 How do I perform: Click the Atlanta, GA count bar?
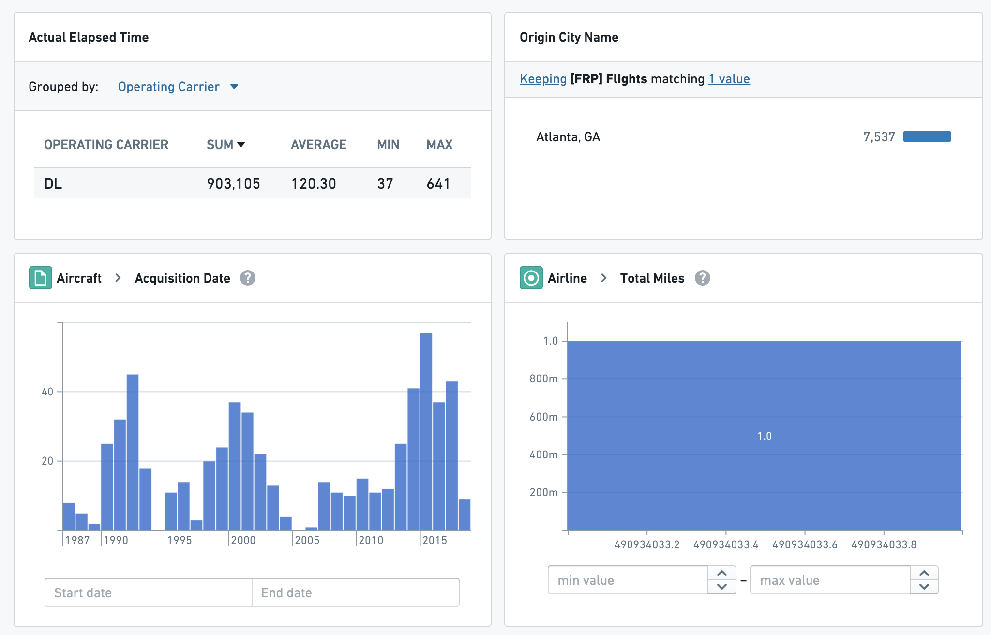tap(927, 137)
